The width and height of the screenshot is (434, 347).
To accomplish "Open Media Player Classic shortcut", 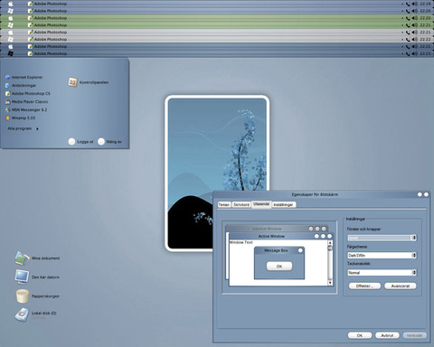I will (x=27, y=102).
